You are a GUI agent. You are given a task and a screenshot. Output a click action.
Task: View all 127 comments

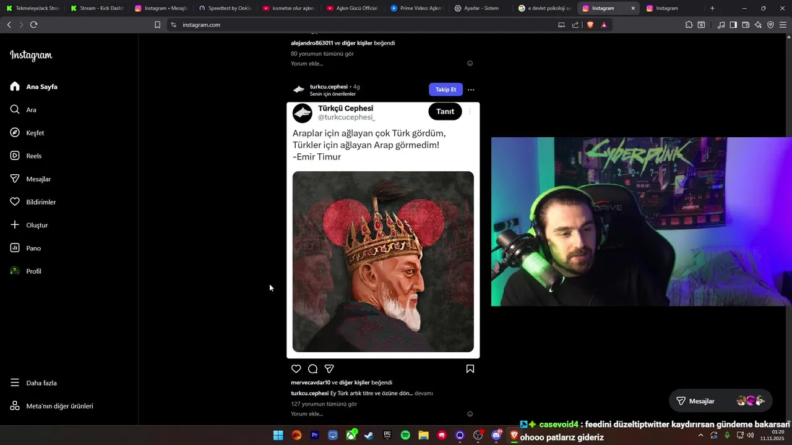click(x=324, y=404)
